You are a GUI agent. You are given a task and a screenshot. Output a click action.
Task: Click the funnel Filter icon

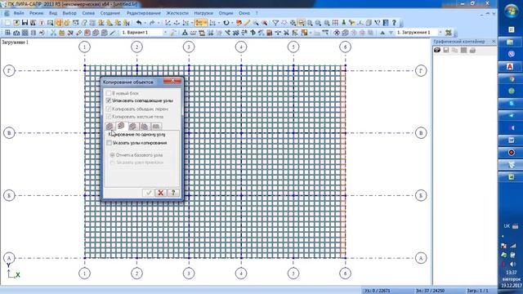coord(275,23)
